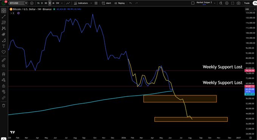Open the chart patterns tool
The width and height of the screenshot is (257, 140).
[x=4, y=28]
